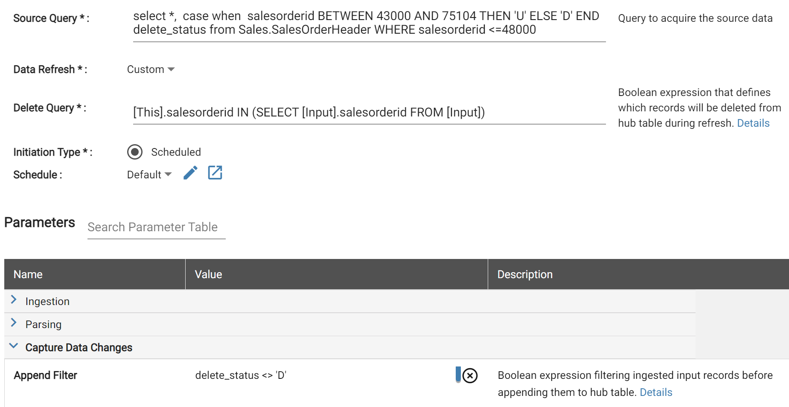Click the chevron arrow next to Ingestion
789x407 pixels.
pyautogui.click(x=14, y=300)
